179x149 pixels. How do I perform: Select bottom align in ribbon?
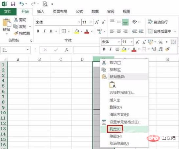[125, 22]
